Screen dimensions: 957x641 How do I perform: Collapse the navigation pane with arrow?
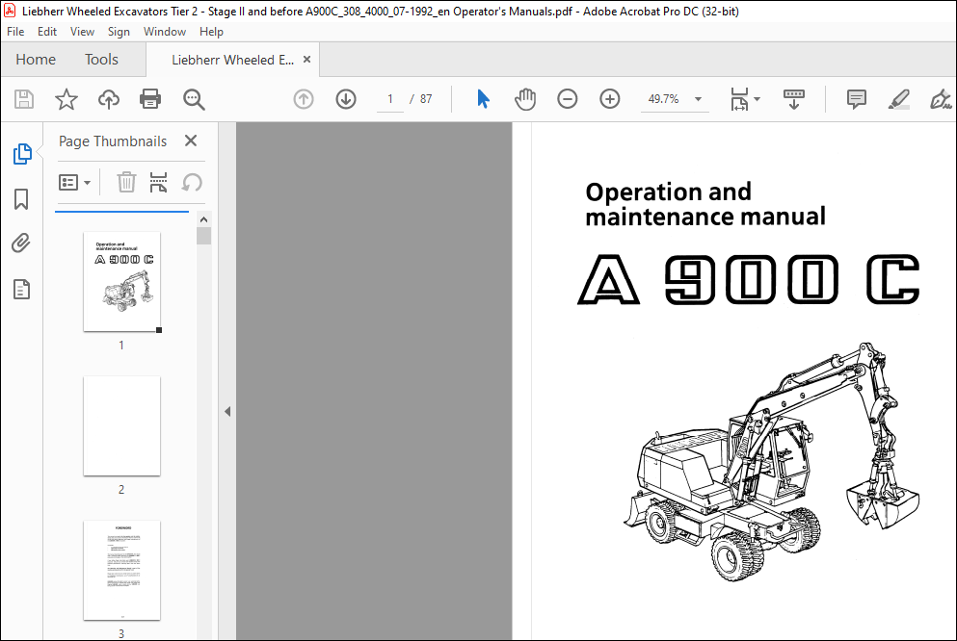[x=227, y=411]
